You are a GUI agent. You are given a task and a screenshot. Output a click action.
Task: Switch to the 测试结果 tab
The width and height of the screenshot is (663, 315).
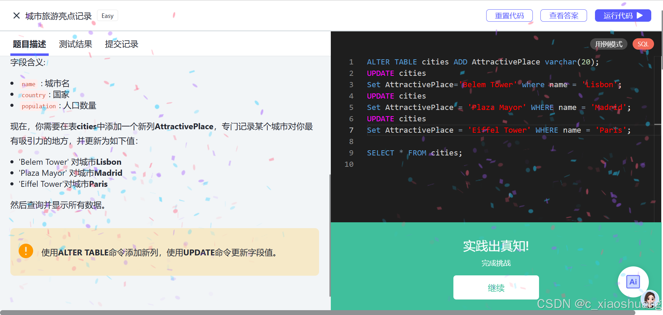click(75, 44)
